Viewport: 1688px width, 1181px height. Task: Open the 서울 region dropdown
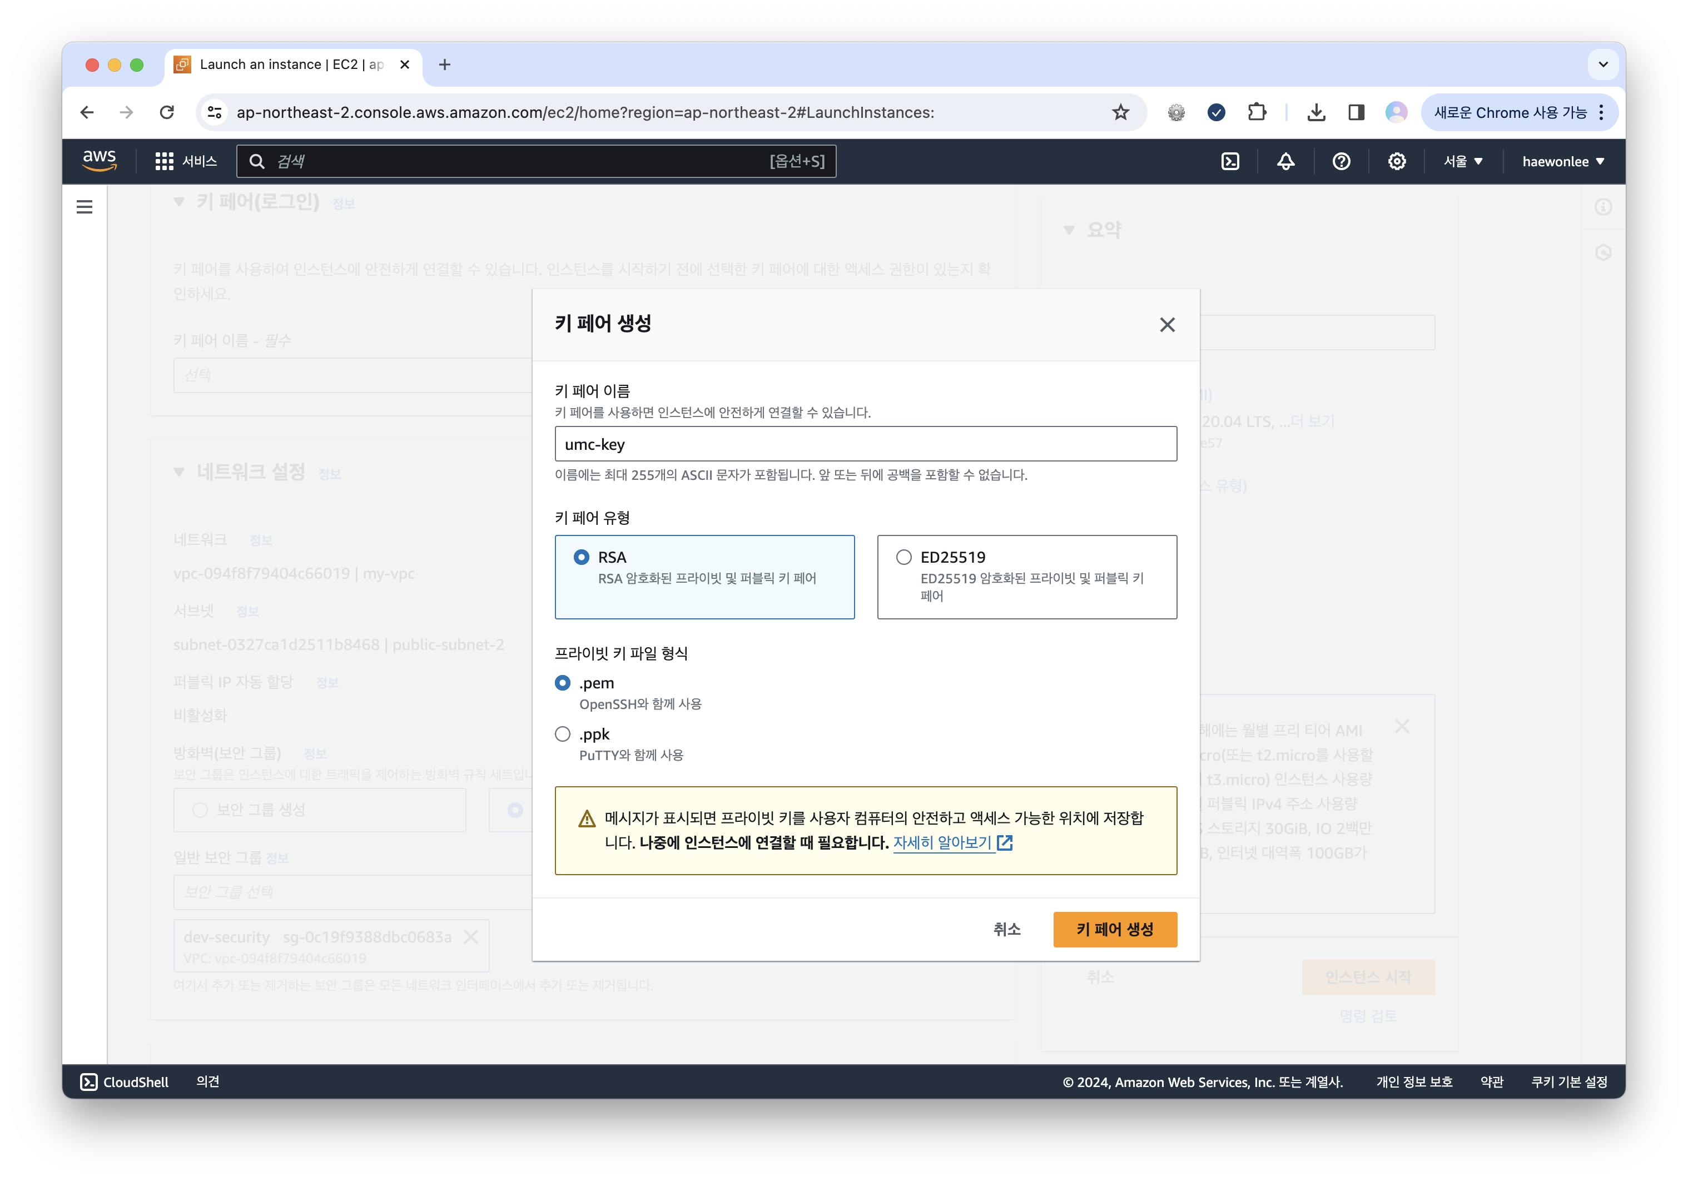[x=1462, y=161]
